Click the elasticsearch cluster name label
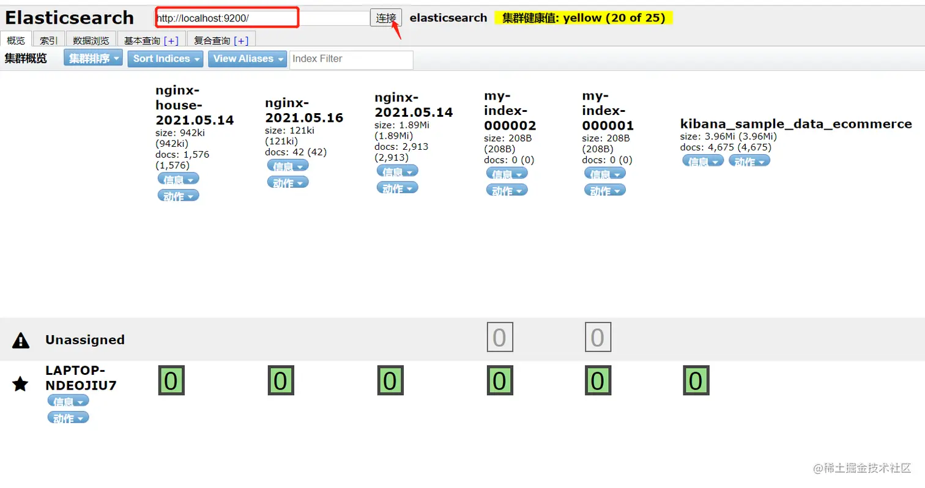This screenshot has height=488, width=925. (x=448, y=18)
